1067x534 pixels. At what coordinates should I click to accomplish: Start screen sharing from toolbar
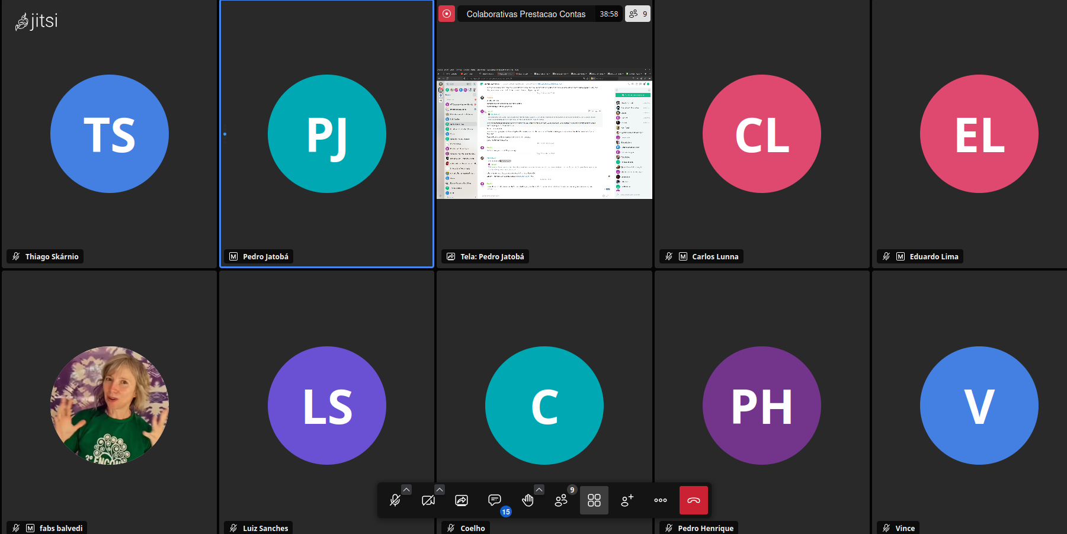(462, 501)
